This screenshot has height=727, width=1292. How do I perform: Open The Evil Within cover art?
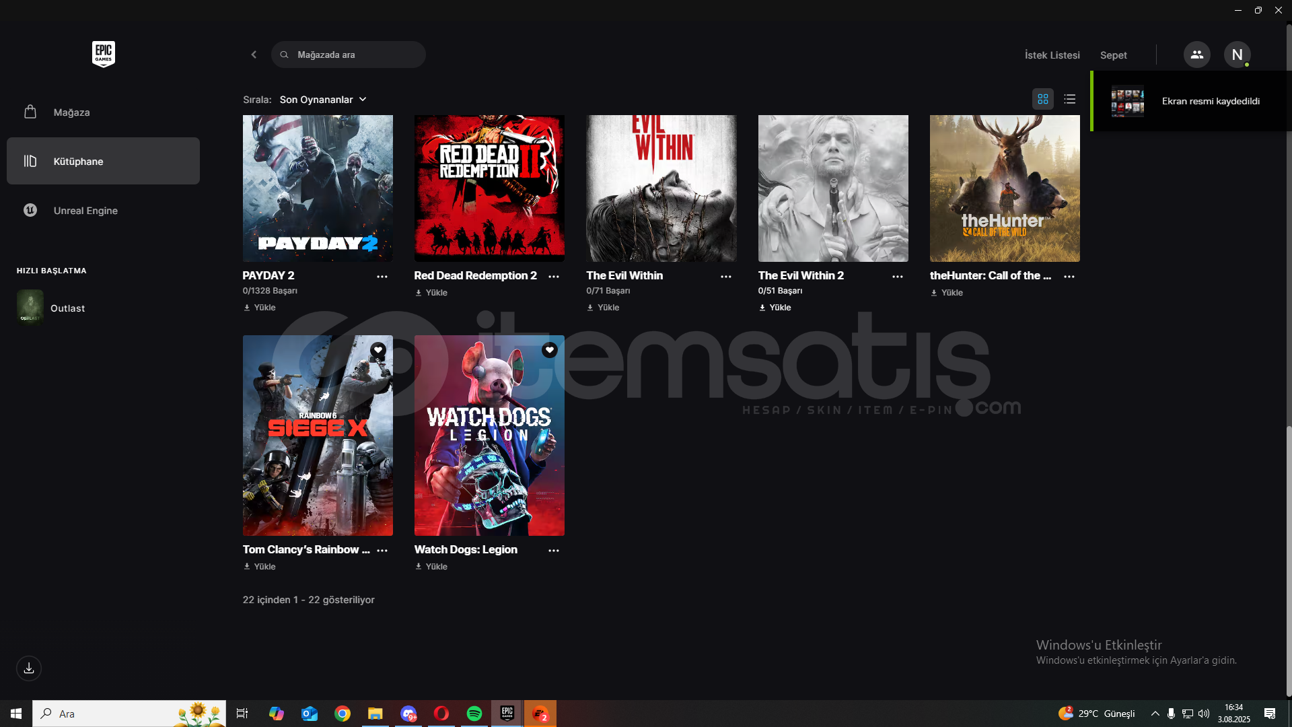pos(661,188)
